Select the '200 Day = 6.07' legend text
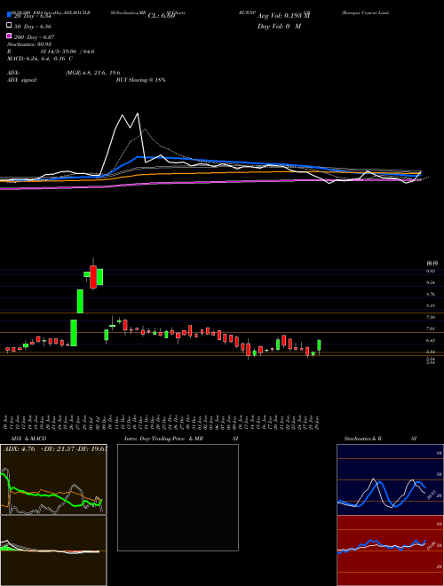The width and height of the screenshot is (444, 586). pyautogui.click(x=35, y=37)
